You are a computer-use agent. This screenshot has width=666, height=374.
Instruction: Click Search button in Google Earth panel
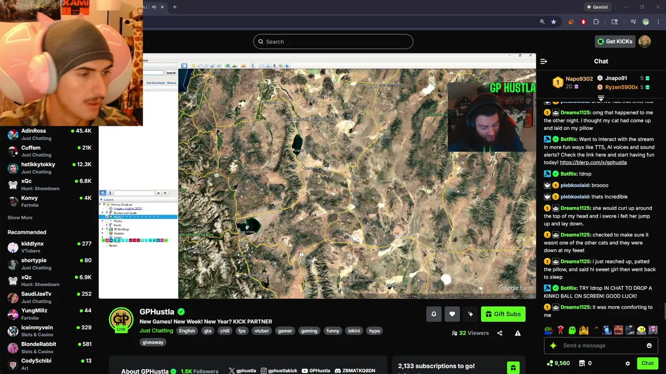point(171,73)
